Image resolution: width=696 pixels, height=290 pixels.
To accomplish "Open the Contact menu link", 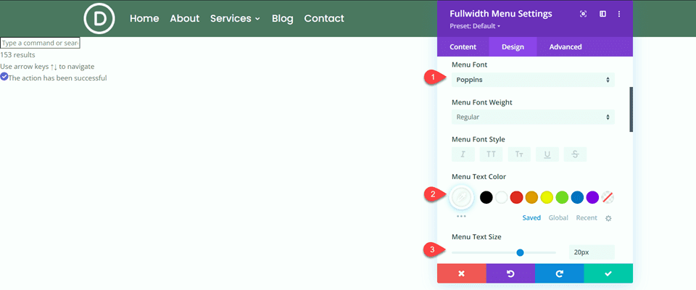I will [324, 18].
